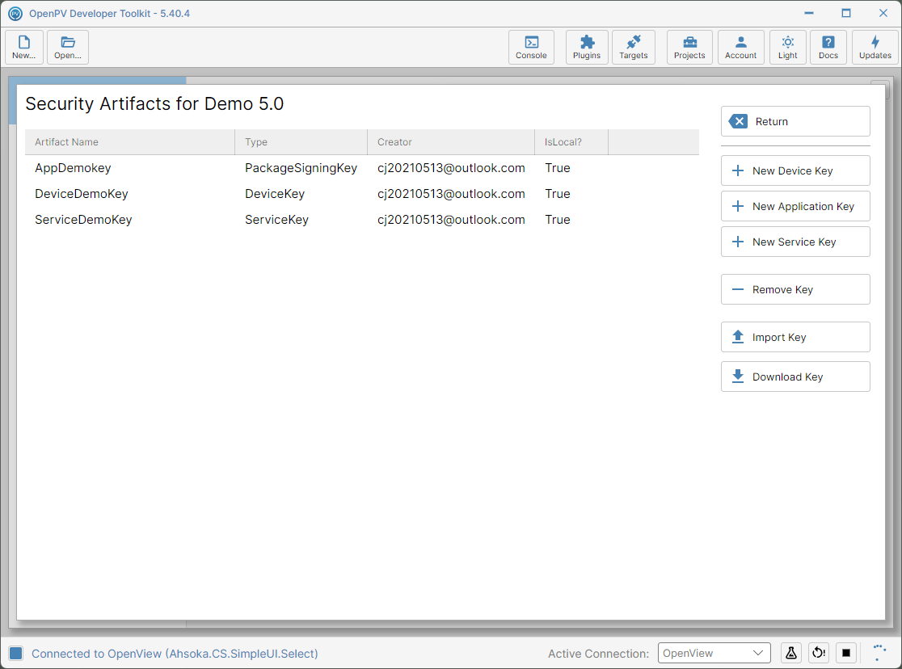Click the creator email in the AppDemokey row
The width and height of the screenshot is (902, 669).
click(451, 168)
